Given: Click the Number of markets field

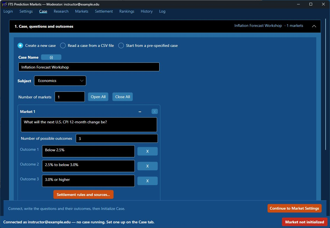Looking at the screenshot, I should click(70, 97).
